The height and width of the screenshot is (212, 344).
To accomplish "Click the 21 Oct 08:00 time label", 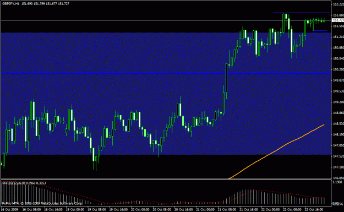I will (227, 209).
